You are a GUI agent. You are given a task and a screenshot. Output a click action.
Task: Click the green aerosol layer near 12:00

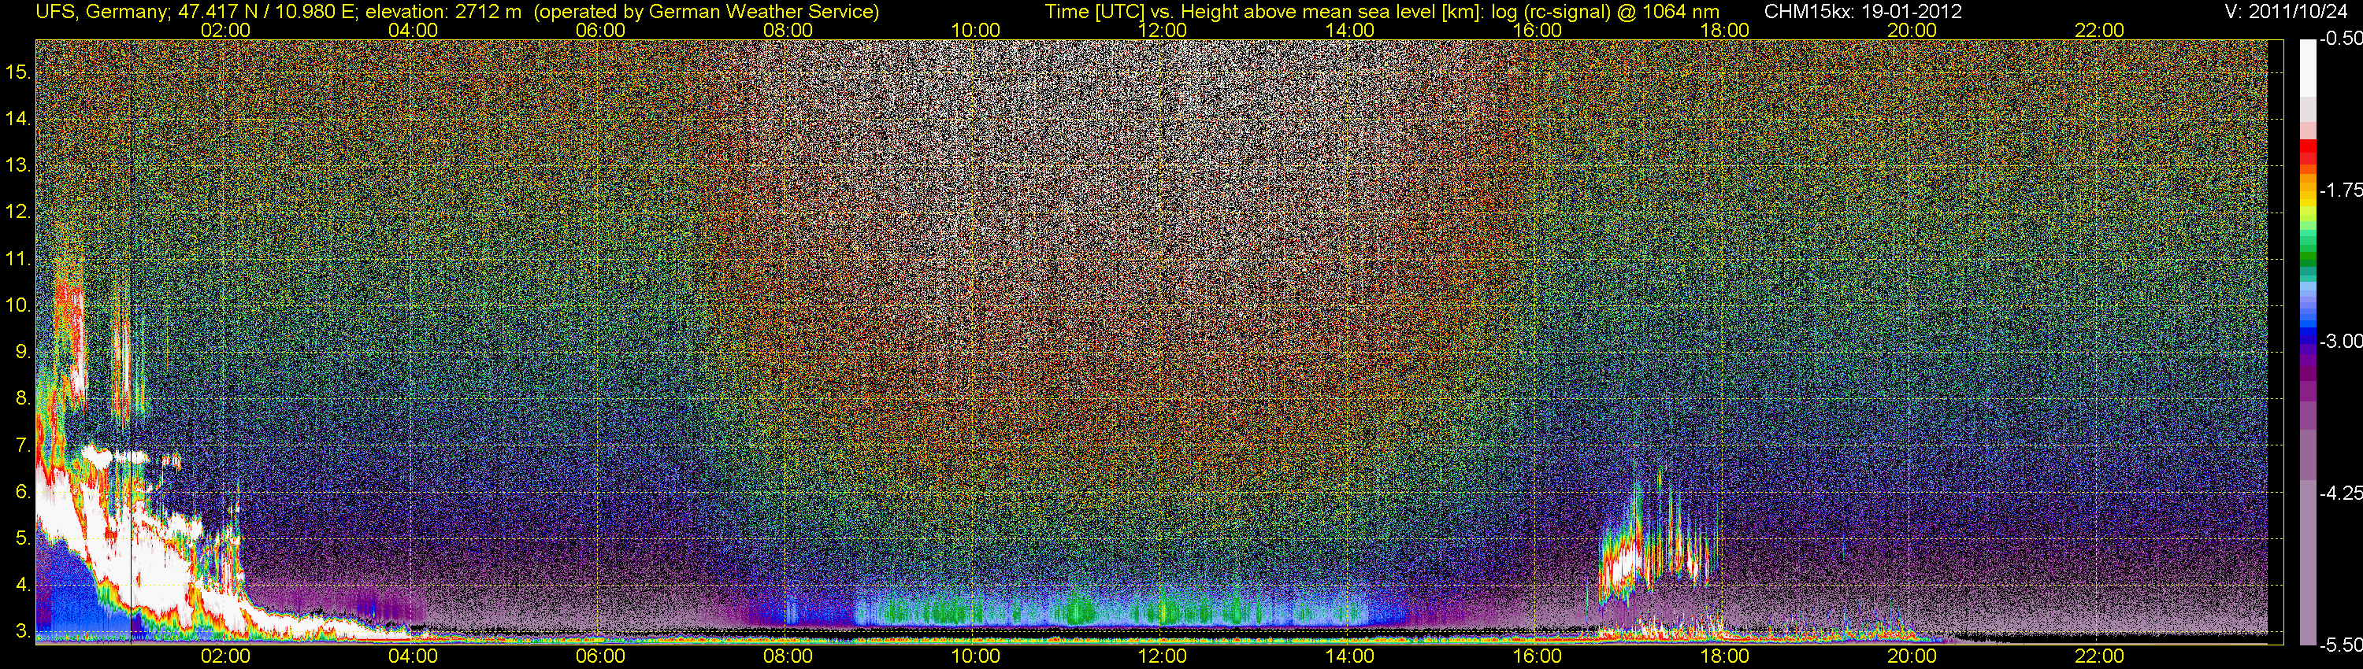point(1165,608)
